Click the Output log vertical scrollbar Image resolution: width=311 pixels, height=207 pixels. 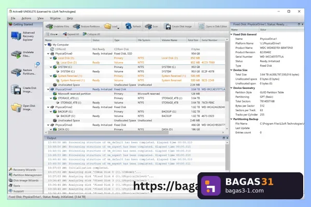228,156
